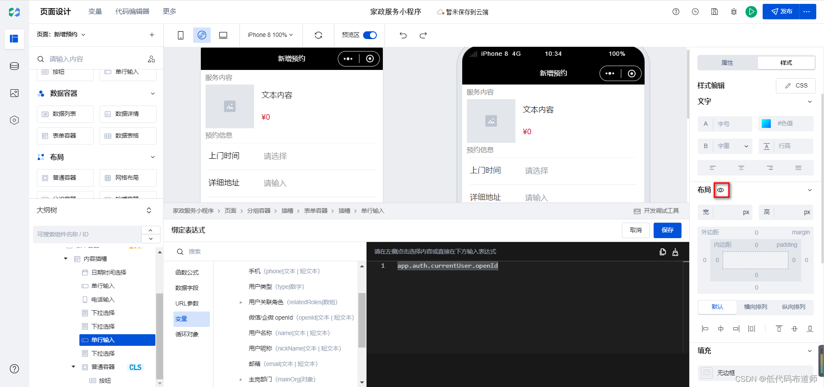The width and height of the screenshot is (824, 387).
Task: Toggle layout visibility eye icon
Action: click(721, 190)
